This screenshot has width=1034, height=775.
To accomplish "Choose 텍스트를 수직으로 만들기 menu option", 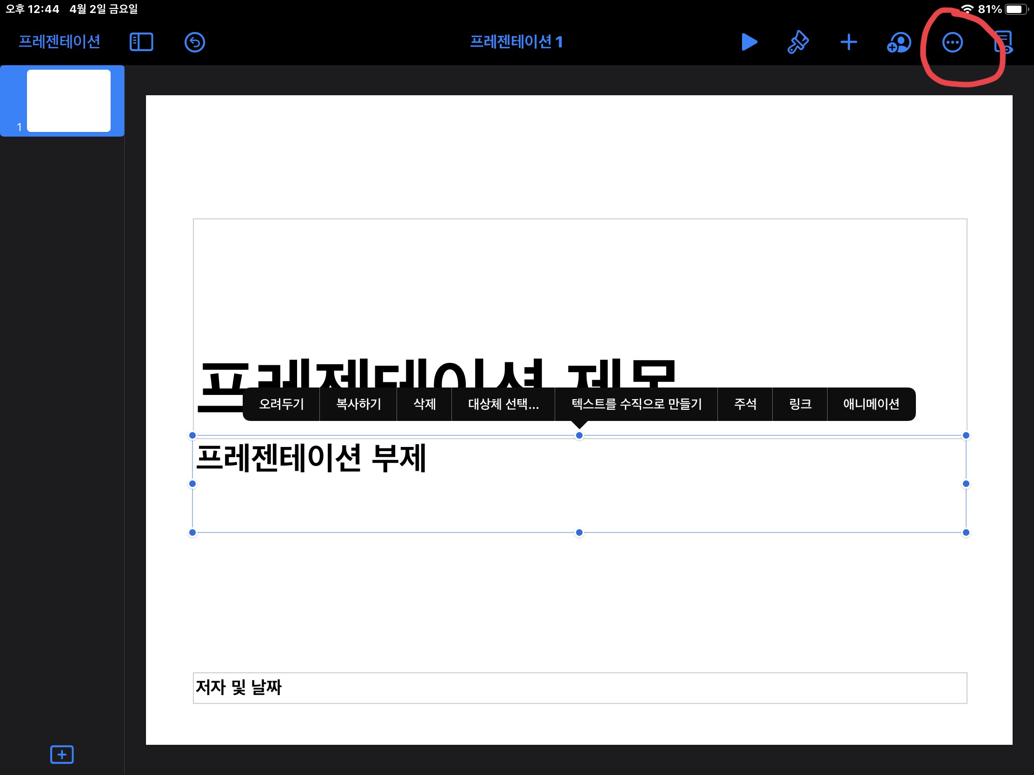I will point(636,404).
